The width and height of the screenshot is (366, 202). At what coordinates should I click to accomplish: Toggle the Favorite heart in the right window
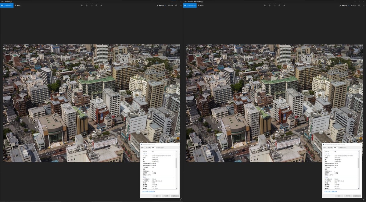click(x=274, y=5)
